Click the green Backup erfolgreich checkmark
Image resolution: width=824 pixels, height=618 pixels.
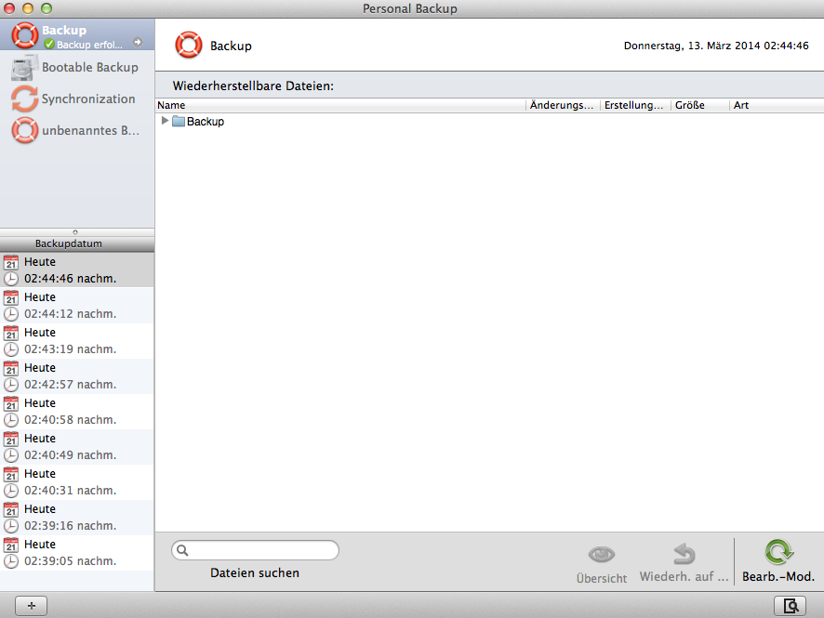click(x=49, y=45)
